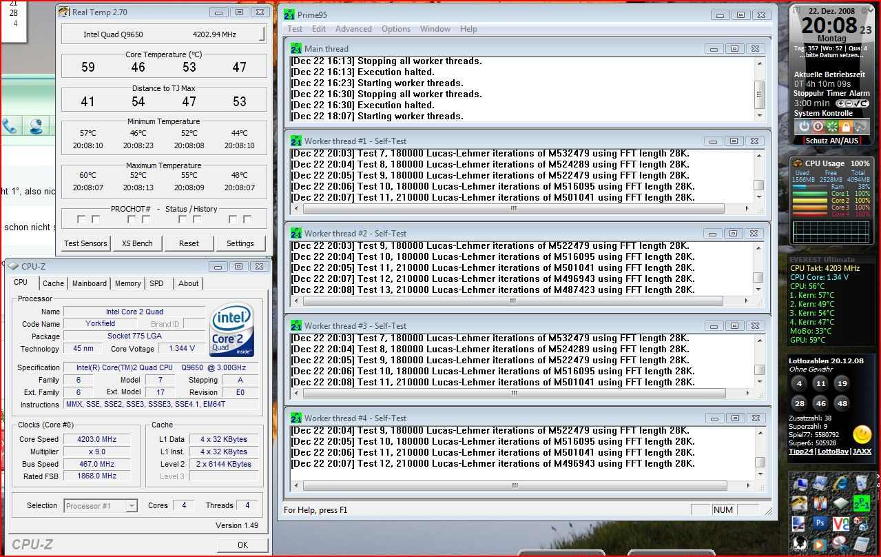Launch the CPU chip icon in launcher gadget

click(841, 504)
